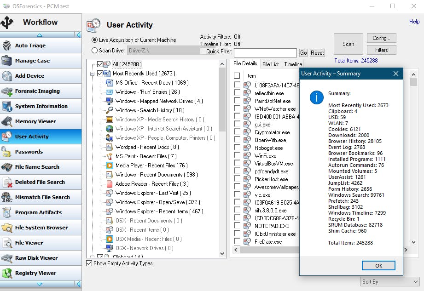Open the Scan Drive selection dropdown
This screenshot has width=424, height=291.
tap(163, 51)
